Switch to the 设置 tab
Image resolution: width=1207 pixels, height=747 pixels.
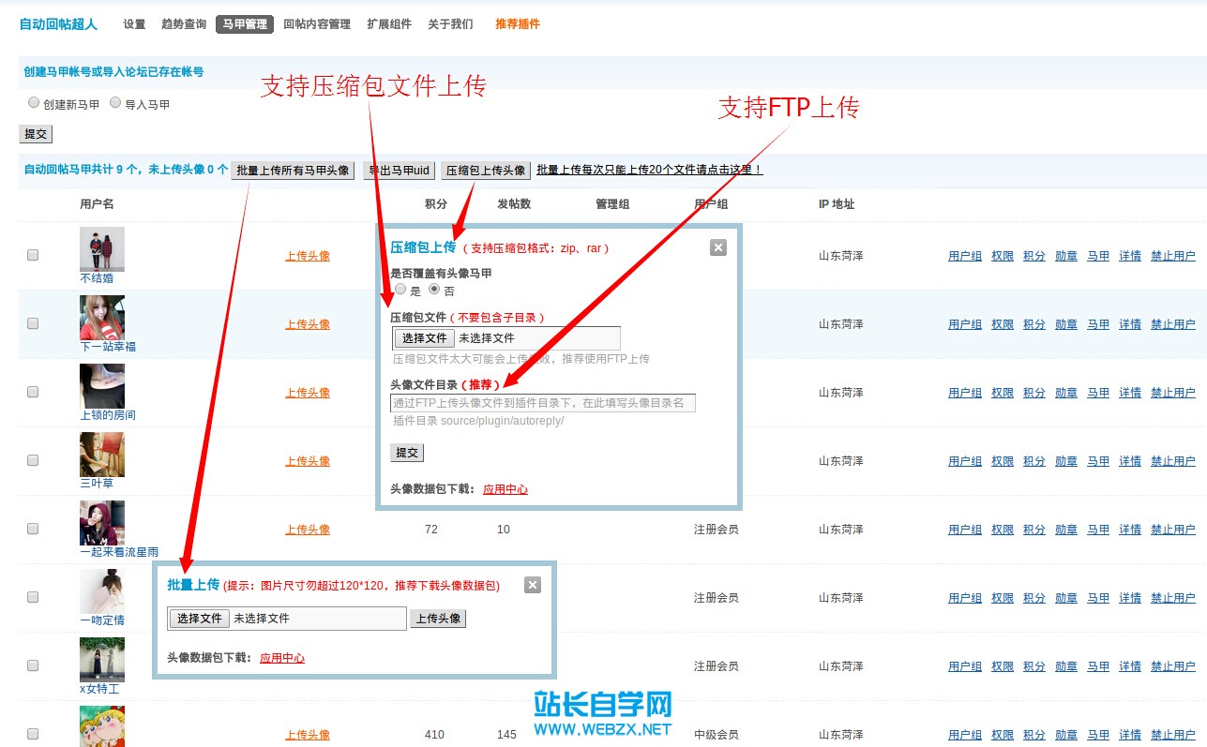click(x=133, y=25)
